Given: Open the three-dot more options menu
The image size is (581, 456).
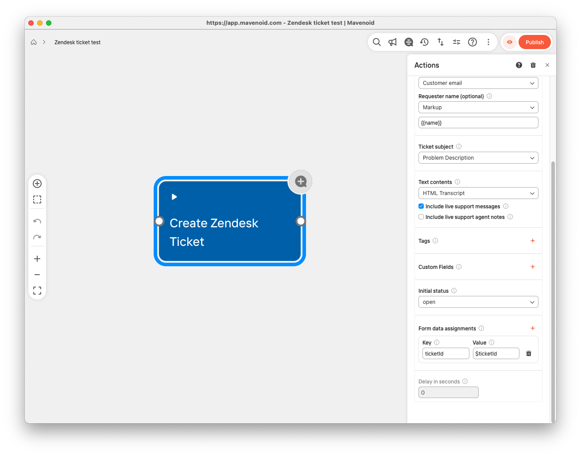Looking at the screenshot, I should pos(488,42).
